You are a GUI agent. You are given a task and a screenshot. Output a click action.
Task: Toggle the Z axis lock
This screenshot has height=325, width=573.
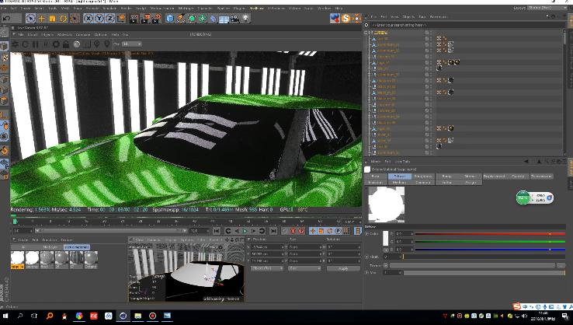click(x=110, y=19)
